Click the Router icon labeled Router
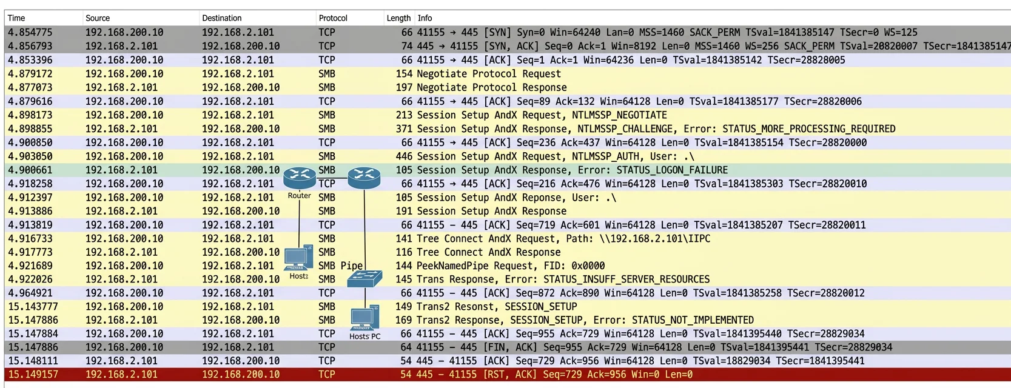Viewport: 1011px width, 388px height. (300, 178)
